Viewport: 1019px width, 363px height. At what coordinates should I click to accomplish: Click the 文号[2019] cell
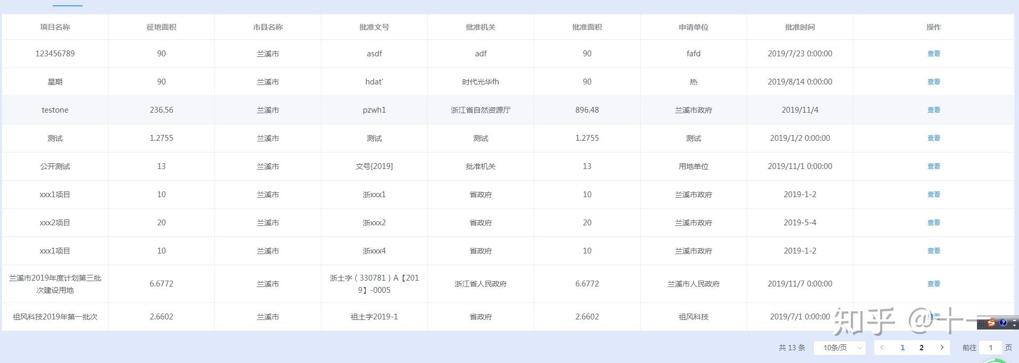374,166
